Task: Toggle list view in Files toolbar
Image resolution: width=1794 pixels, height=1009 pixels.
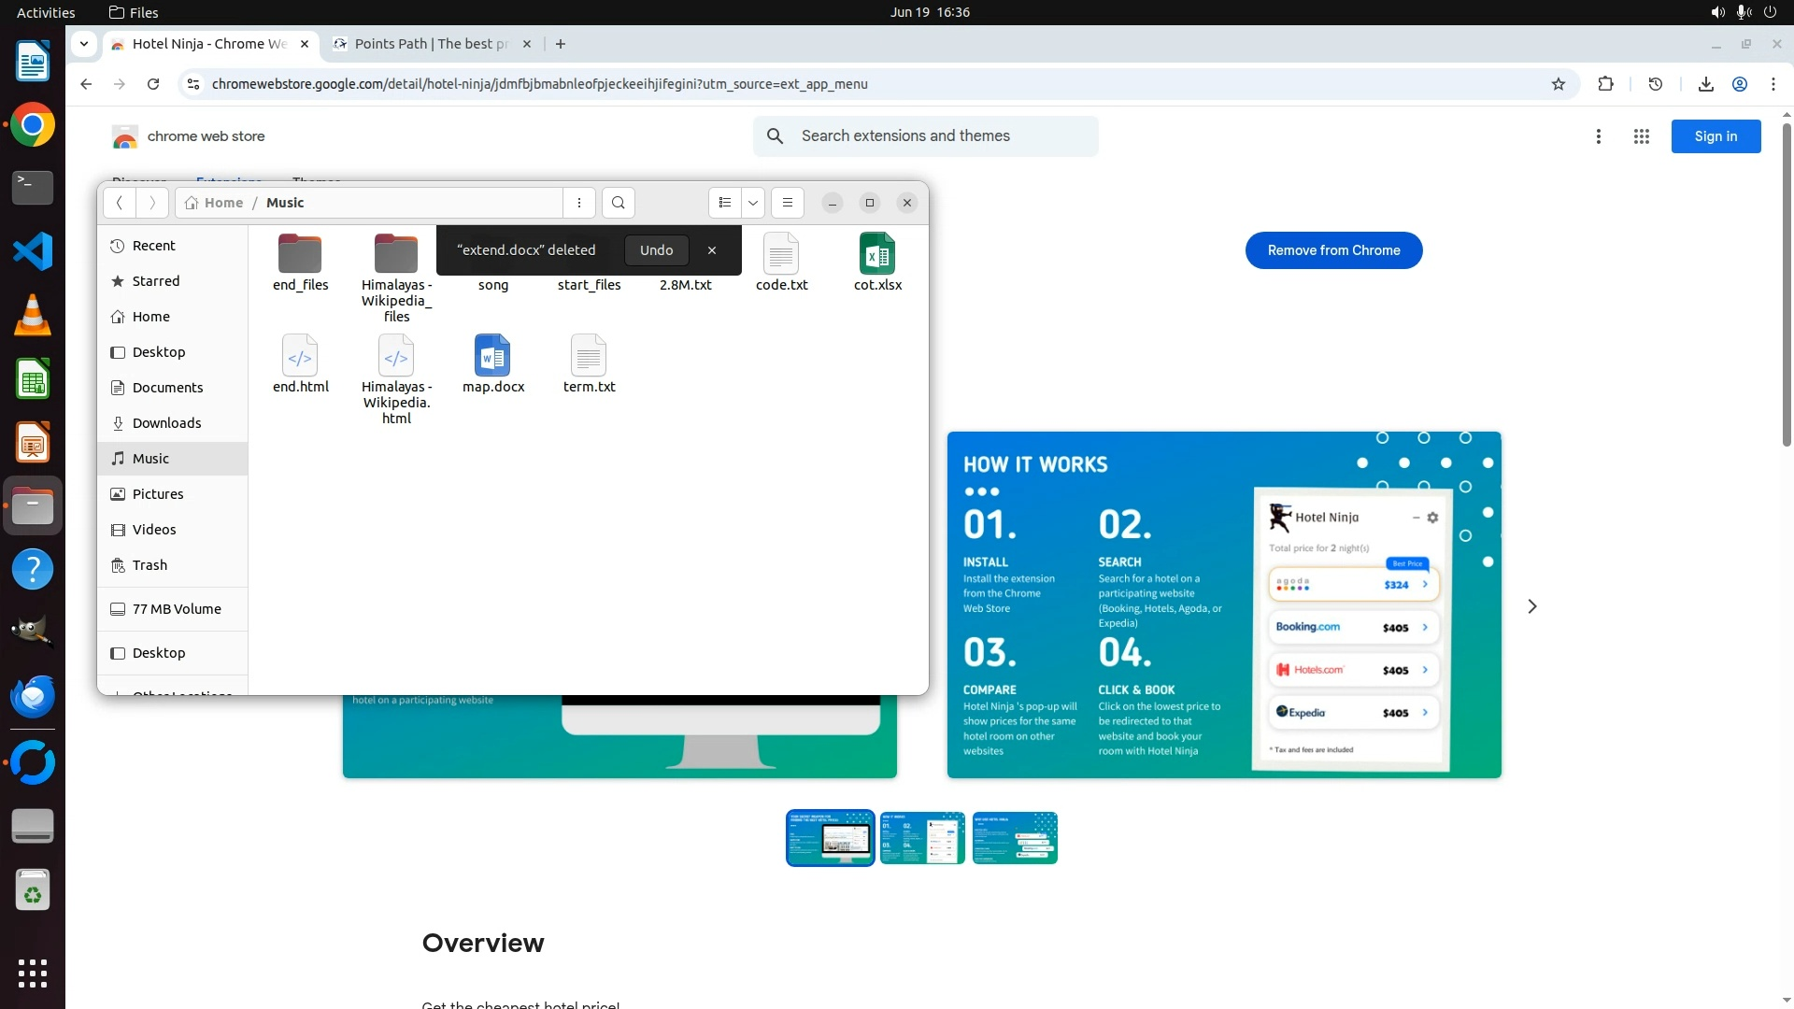Action: (725, 203)
